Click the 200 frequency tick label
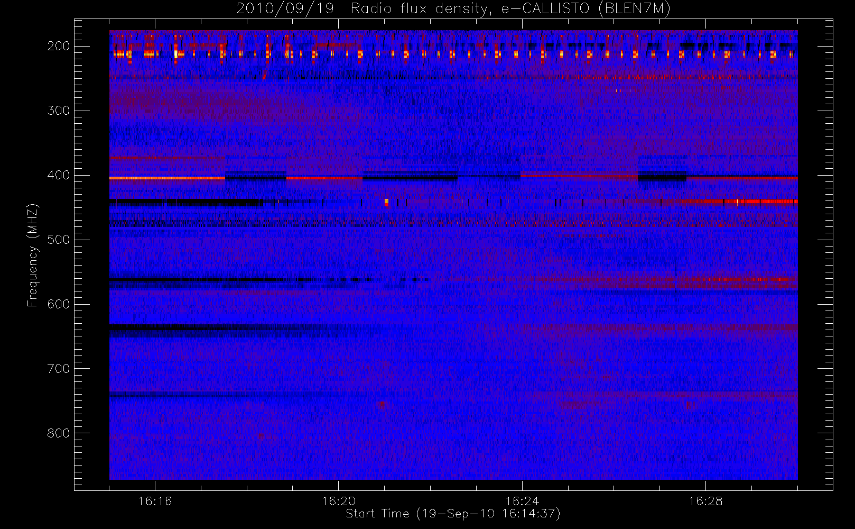 click(x=59, y=46)
